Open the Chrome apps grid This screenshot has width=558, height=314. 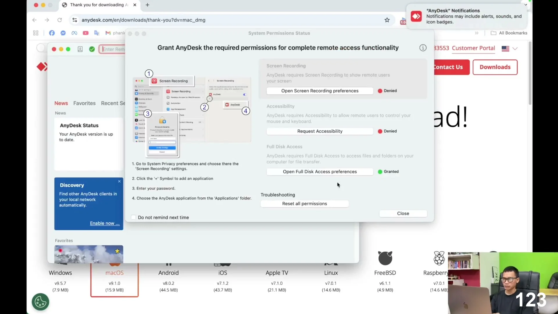pos(36,33)
